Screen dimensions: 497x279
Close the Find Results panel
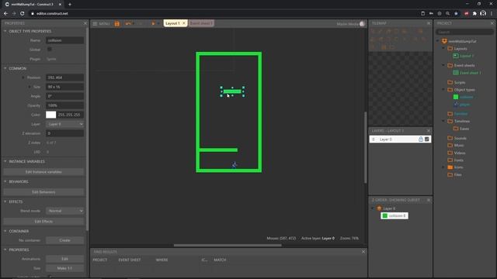click(x=363, y=251)
